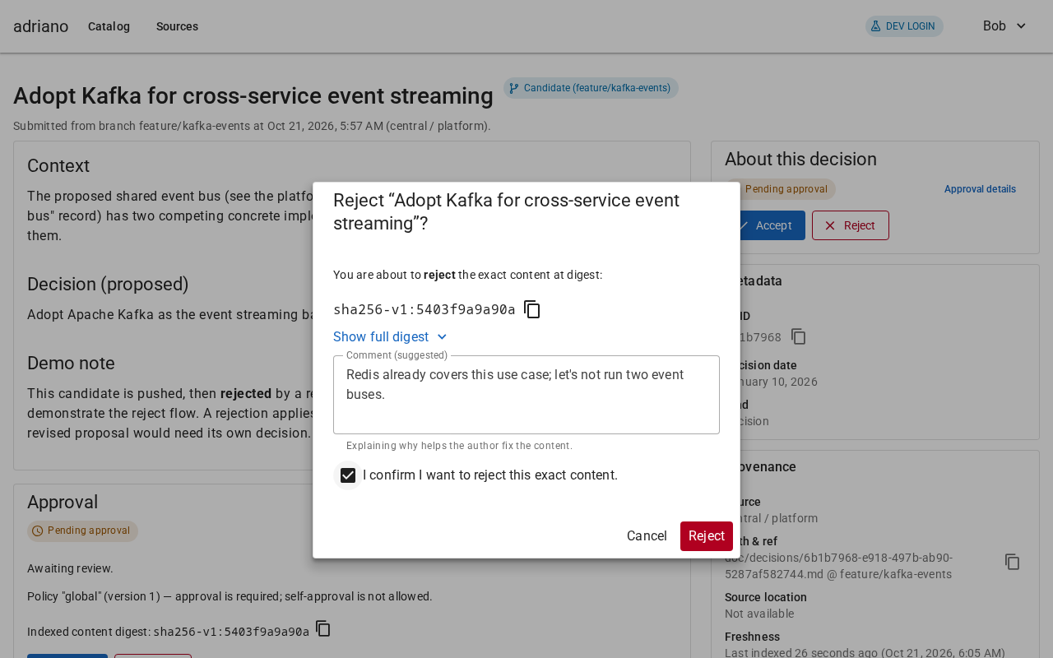Click the digest text sha256-v1:5403f9a9a90a in the dialog

point(424,310)
